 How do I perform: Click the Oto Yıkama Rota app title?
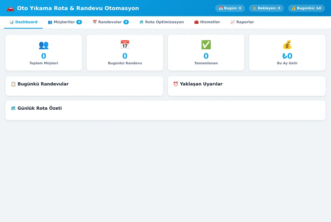[x=78, y=8]
